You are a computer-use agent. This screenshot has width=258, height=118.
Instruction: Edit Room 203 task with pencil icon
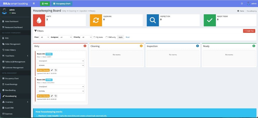tap(52, 96)
